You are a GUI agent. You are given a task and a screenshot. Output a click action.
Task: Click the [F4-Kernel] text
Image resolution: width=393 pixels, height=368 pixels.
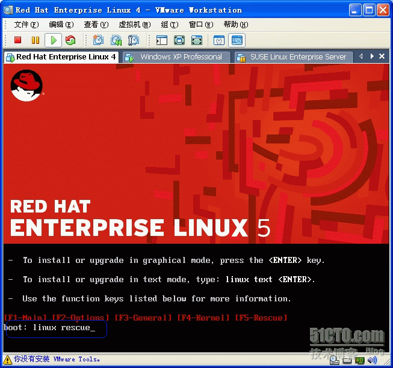click(203, 318)
